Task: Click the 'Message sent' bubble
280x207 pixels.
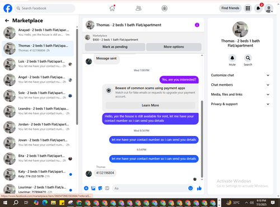Action: pyautogui.click(x=106, y=59)
